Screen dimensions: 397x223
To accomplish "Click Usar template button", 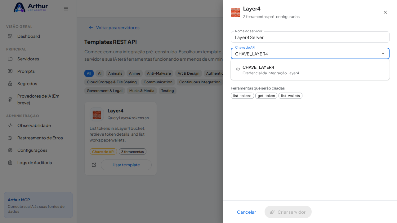I will click(126, 165).
